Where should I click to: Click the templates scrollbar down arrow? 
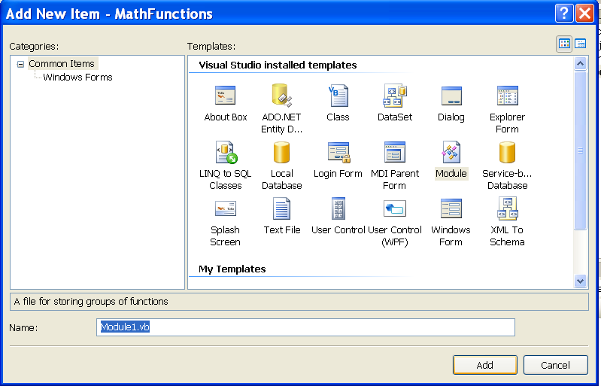[x=580, y=281]
